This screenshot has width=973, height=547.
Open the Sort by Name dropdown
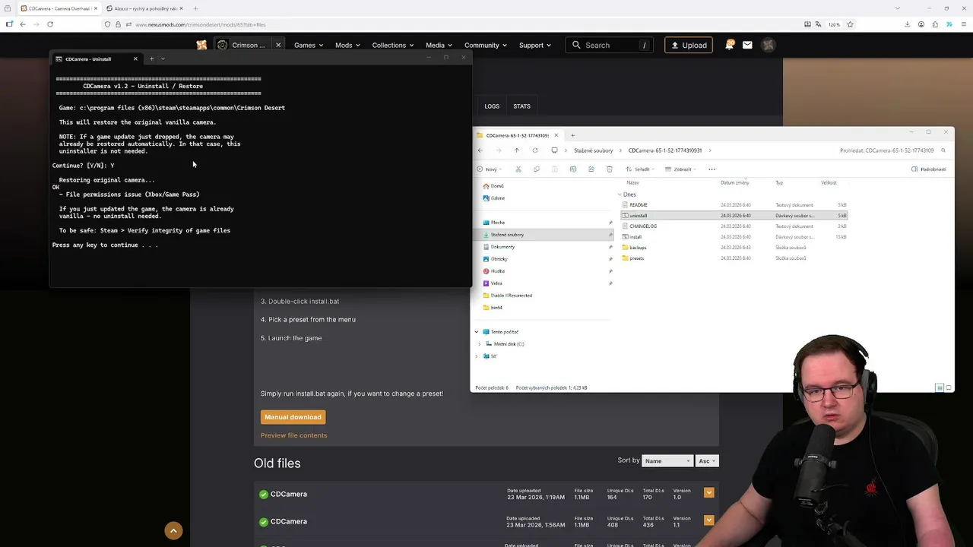pyautogui.click(x=667, y=461)
